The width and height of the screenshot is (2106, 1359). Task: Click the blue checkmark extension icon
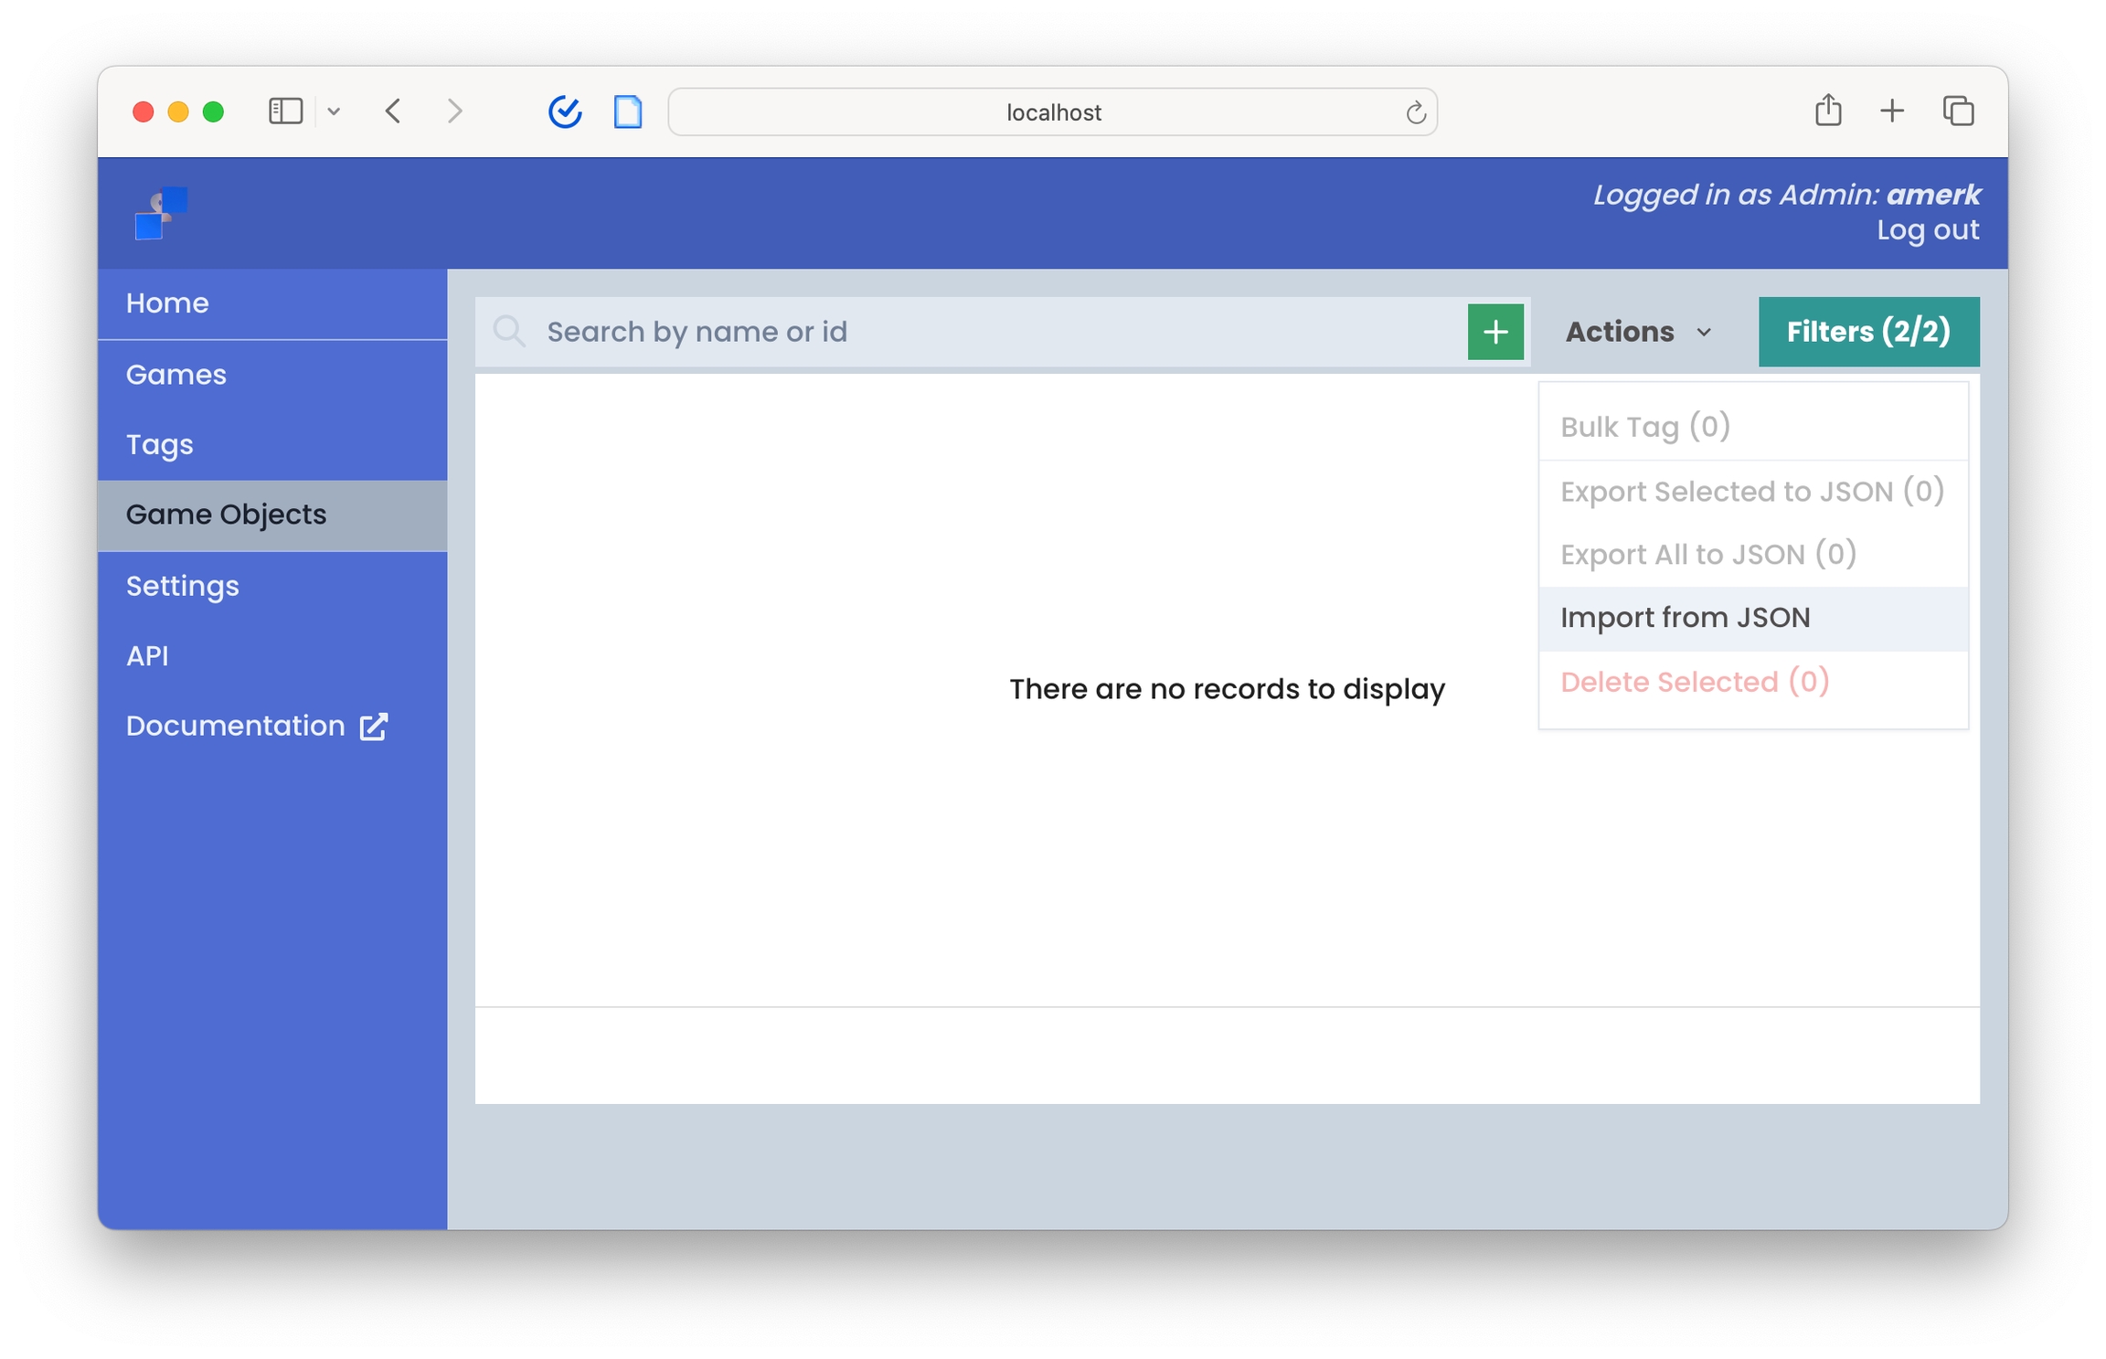pyautogui.click(x=565, y=111)
